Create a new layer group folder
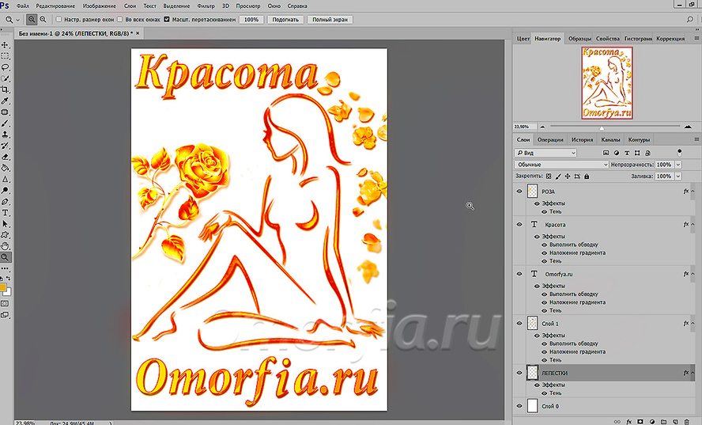702x425 pixels. point(663,422)
